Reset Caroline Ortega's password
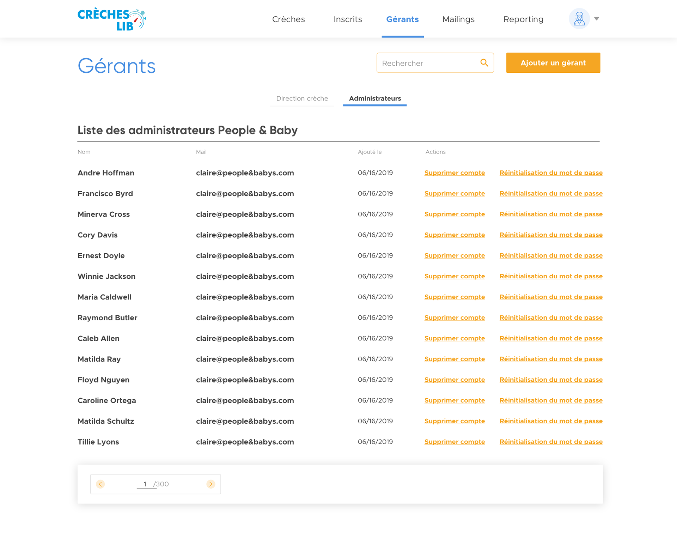 551,400
